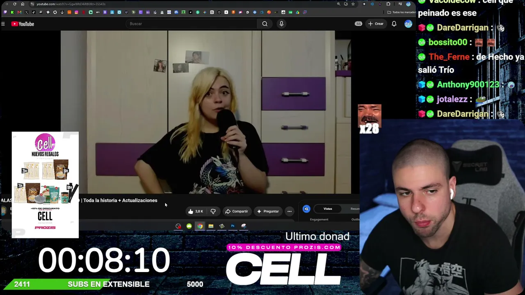This screenshot has width=525, height=295.
Task: Open the YouTube account avatar menu
Action: tap(408, 24)
